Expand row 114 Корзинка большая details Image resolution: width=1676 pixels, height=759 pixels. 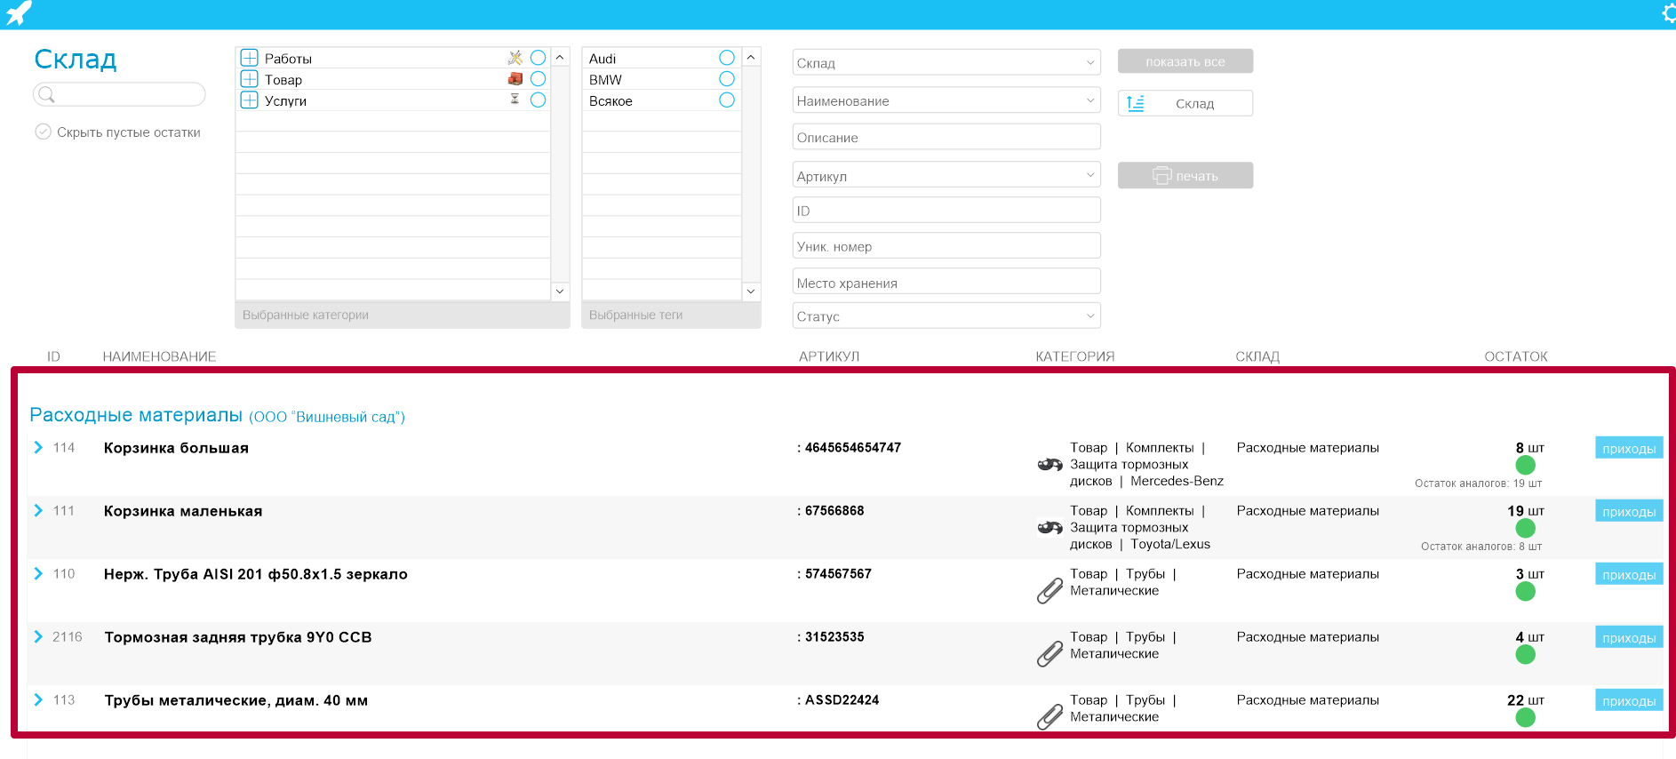(38, 448)
